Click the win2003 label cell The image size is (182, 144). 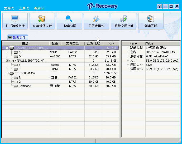(x=55, y=57)
